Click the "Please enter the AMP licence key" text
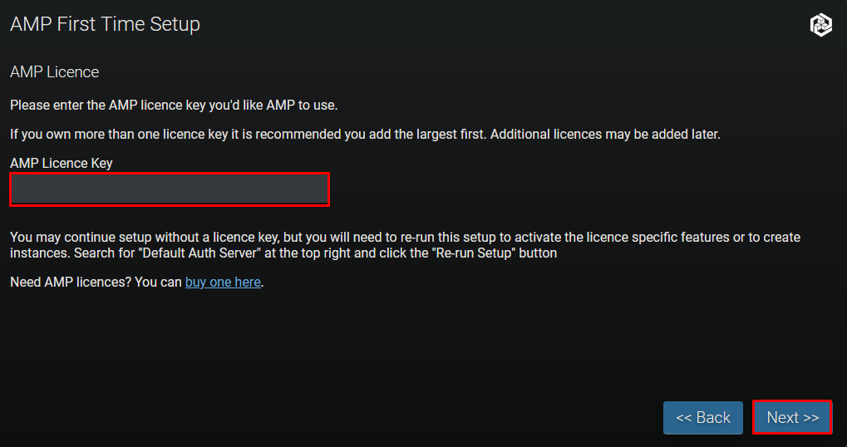This screenshot has height=447, width=847. [174, 106]
